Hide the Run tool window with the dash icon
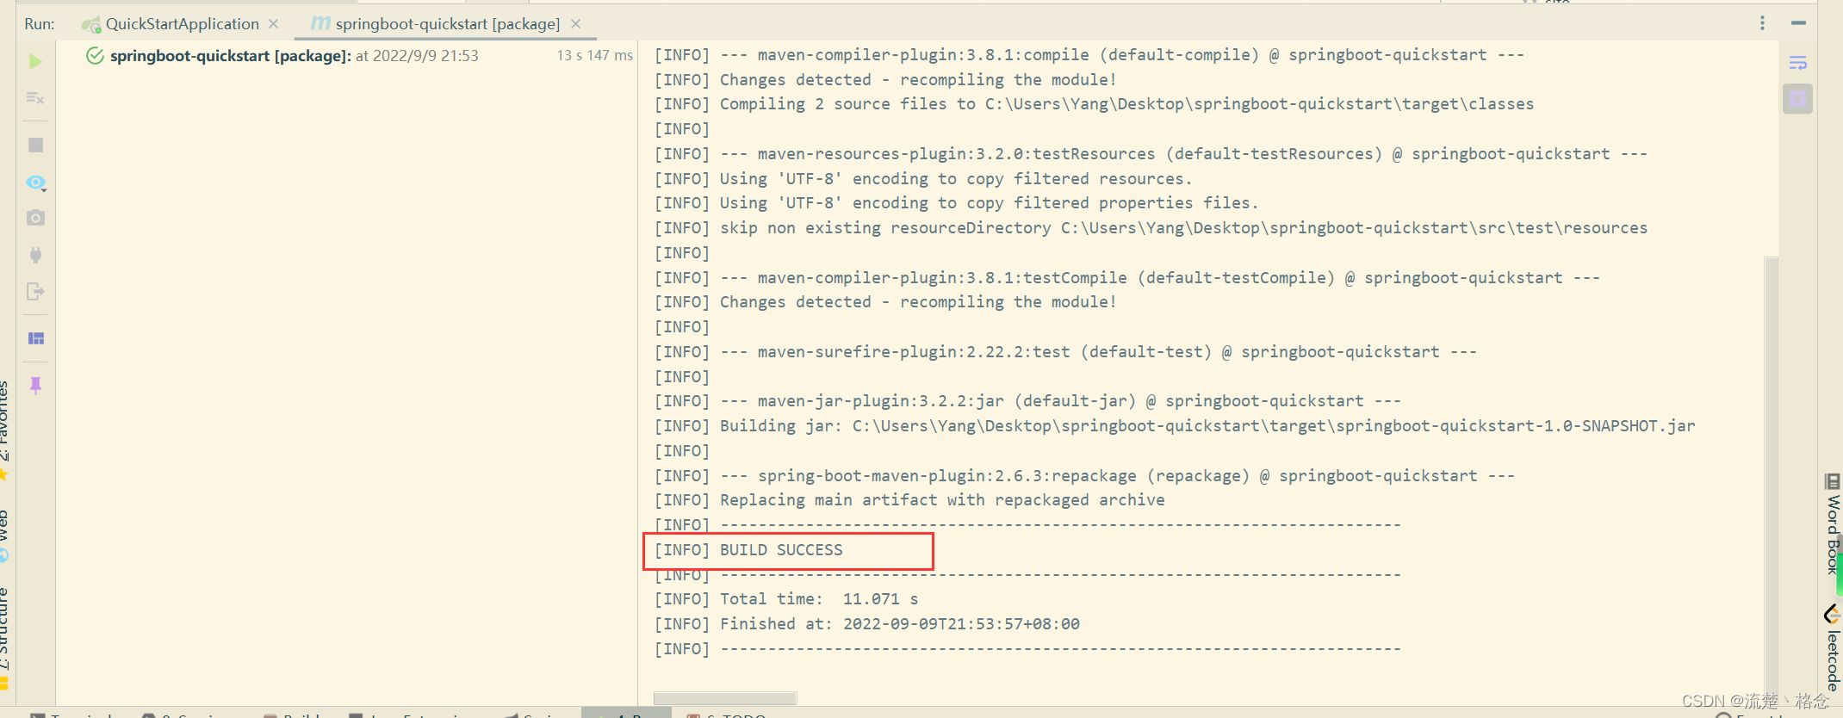Screen dimensions: 1843x718 coord(1798,23)
